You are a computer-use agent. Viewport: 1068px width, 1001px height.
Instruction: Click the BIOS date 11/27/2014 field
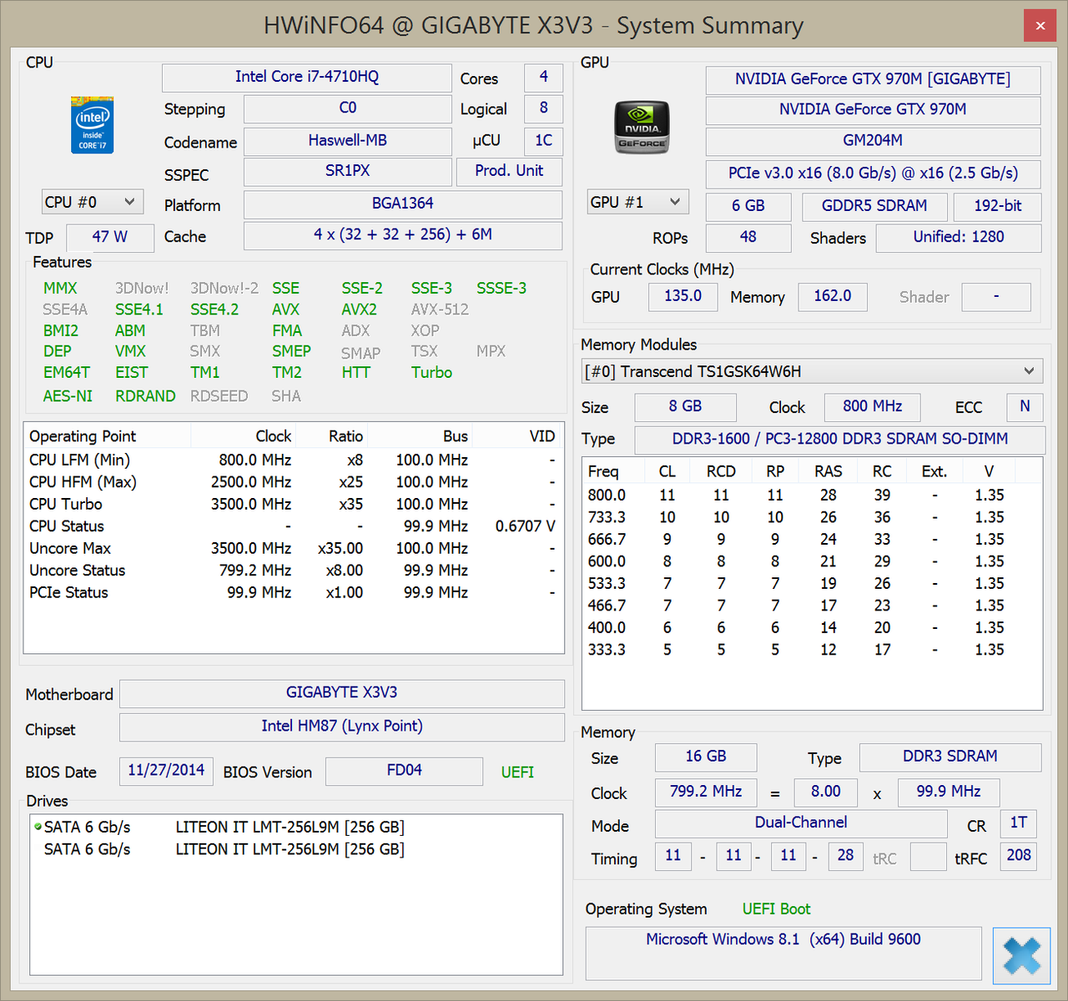[x=166, y=771]
